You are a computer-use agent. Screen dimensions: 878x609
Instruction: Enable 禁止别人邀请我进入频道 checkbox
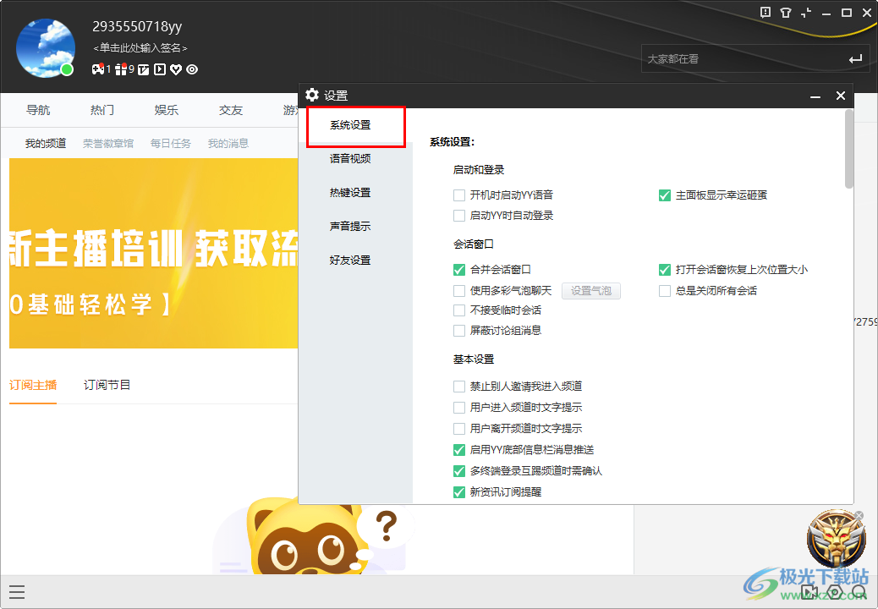coord(459,387)
